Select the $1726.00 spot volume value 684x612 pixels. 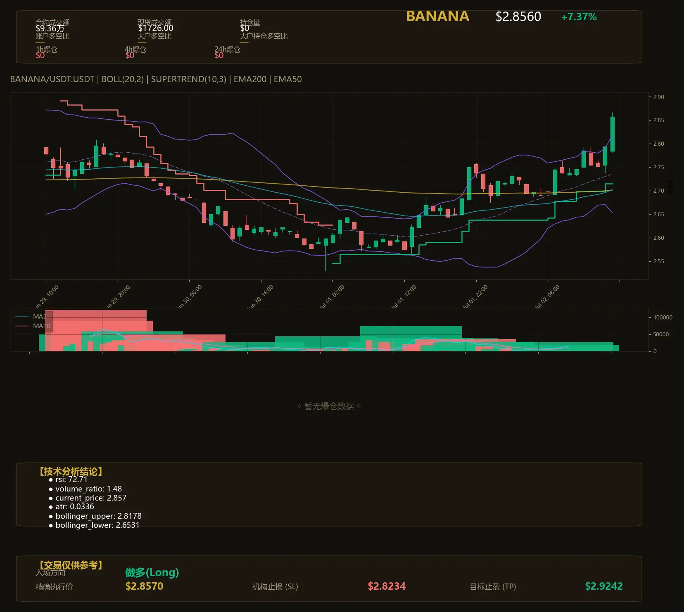(156, 28)
